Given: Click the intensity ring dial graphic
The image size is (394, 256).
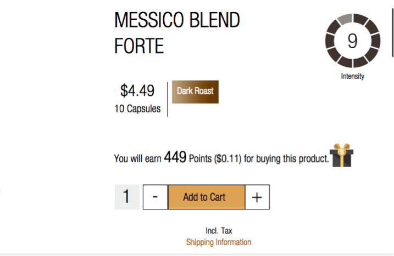Looking at the screenshot, I should point(353,41).
